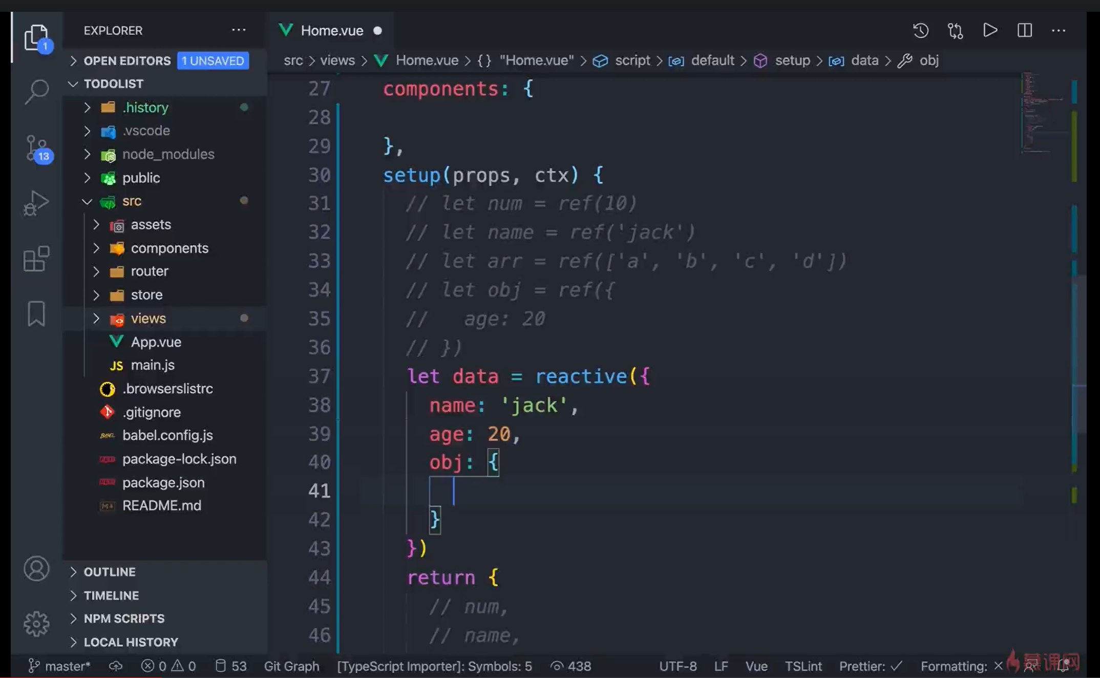Select the Home.vue editor tab
The image size is (1100, 678).
[331, 31]
